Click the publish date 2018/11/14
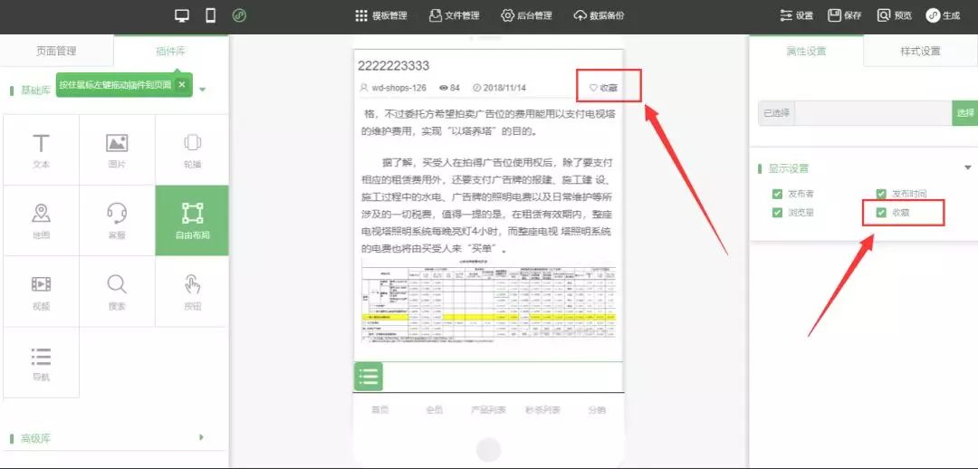978x469 pixels. coord(499,88)
